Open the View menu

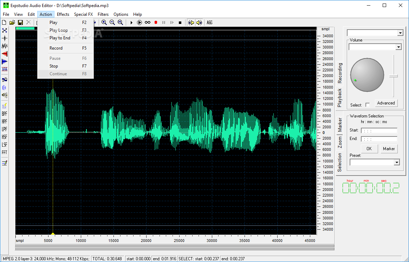(x=18, y=14)
